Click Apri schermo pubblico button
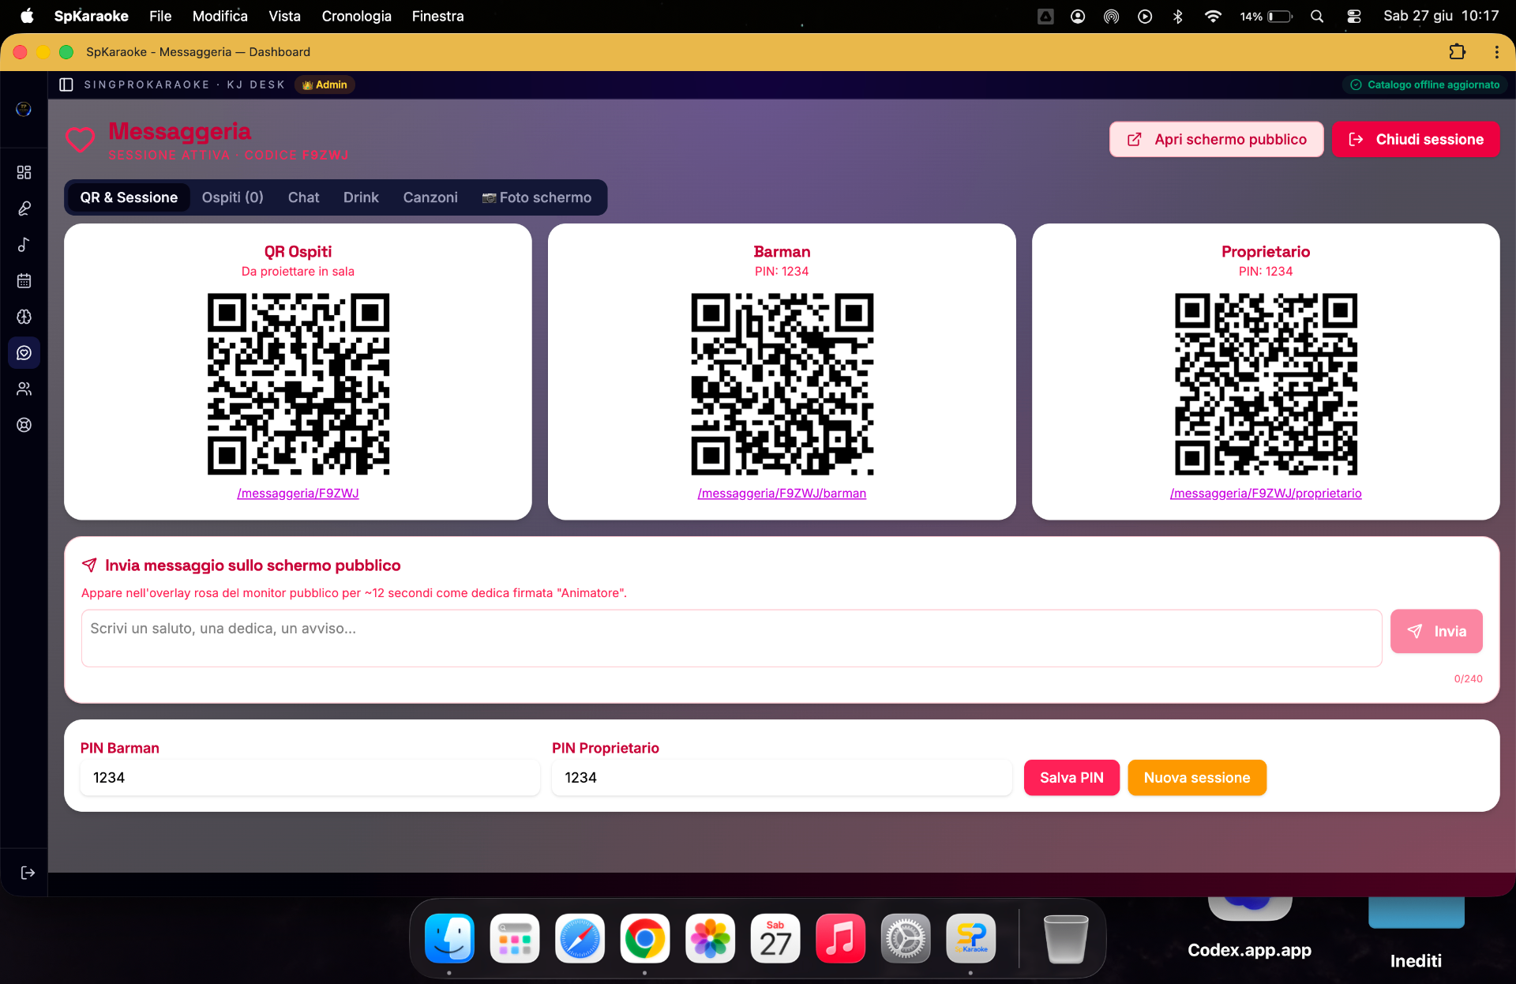This screenshot has width=1516, height=984. pos(1216,140)
